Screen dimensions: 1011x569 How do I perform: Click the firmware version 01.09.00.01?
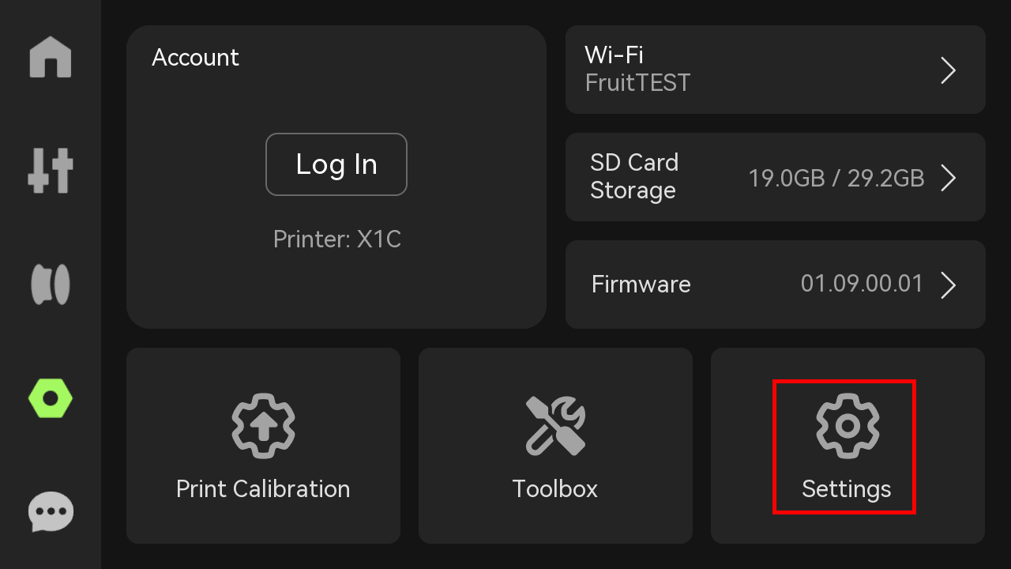862,284
